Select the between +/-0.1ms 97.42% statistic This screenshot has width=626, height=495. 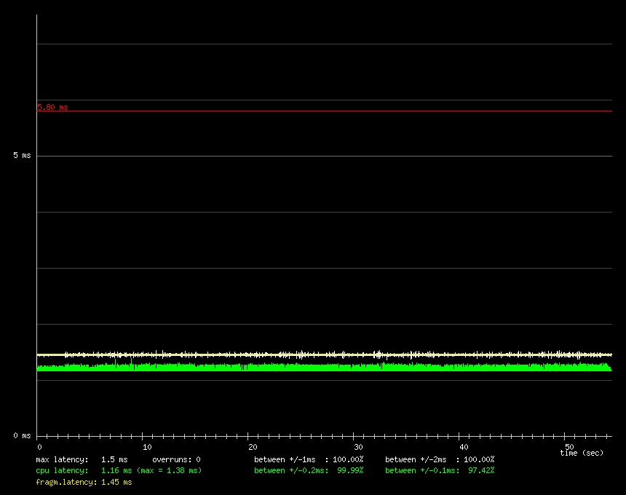pos(439,470)
